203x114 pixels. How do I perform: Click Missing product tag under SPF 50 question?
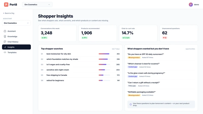click(x=134, y=58)
